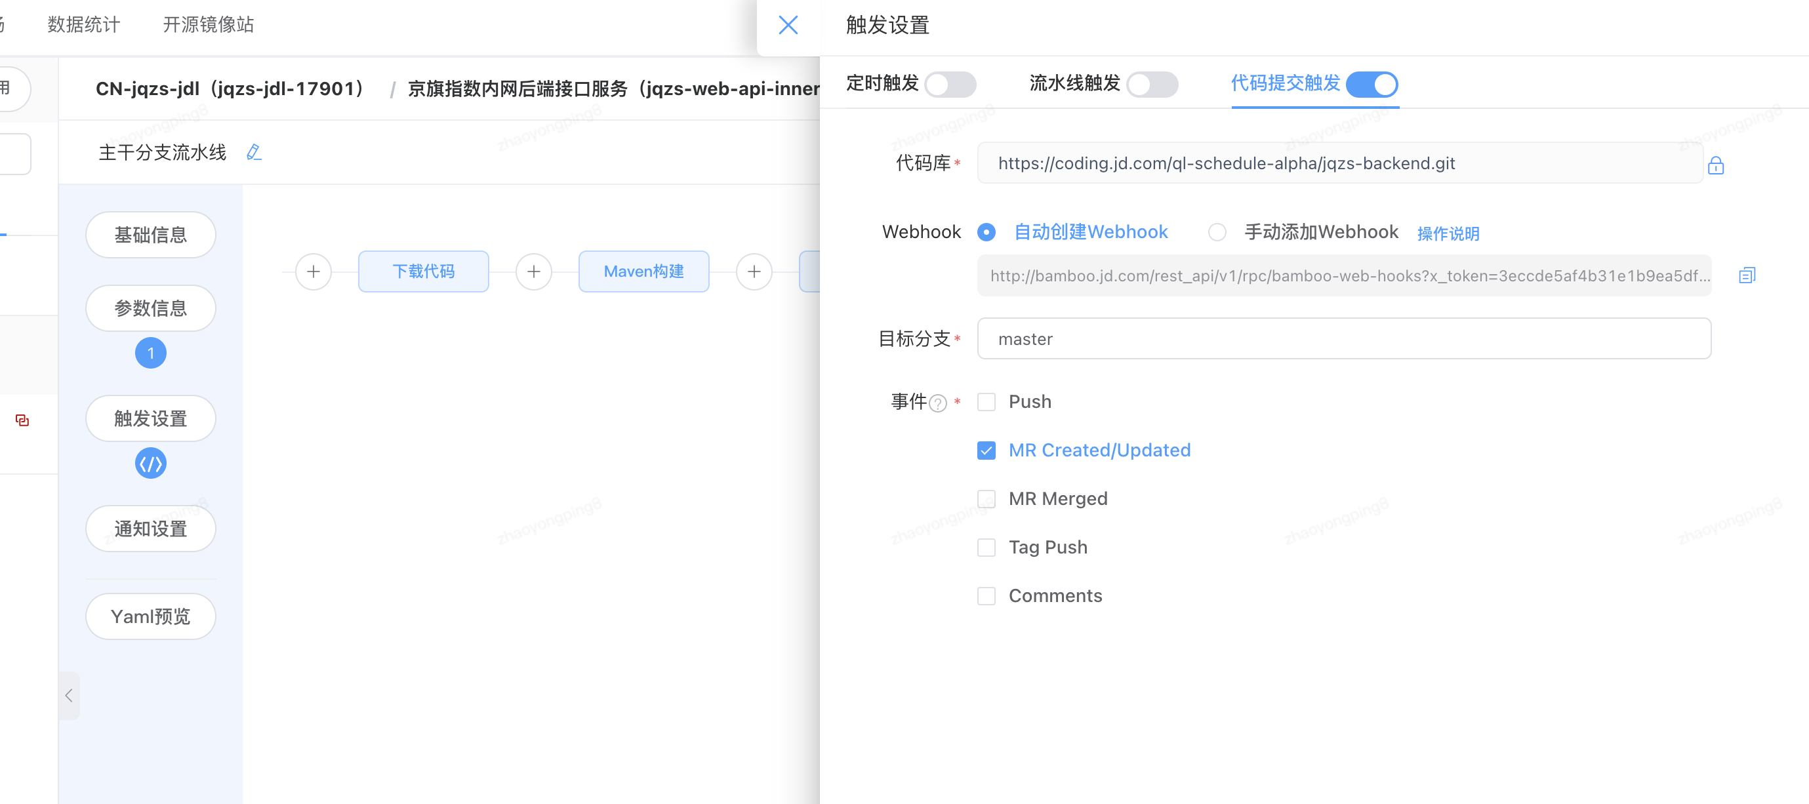
Task: Uncheck the MR Created/Updated event
Action: click(986, 450)
